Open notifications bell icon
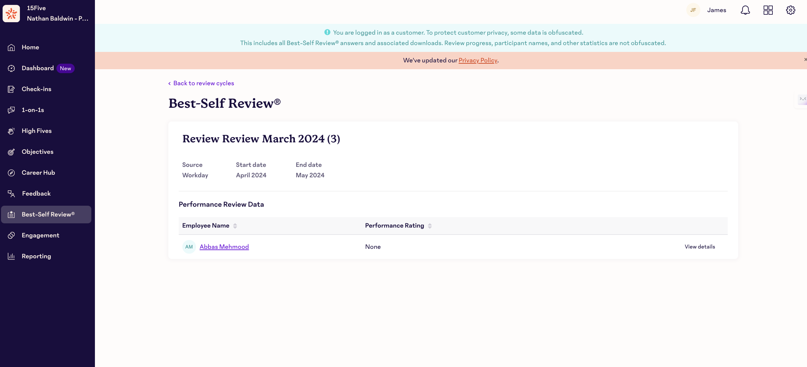 coord(745,10)
